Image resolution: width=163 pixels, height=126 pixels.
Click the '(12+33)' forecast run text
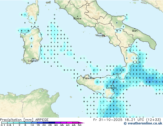tap(153, 120)
